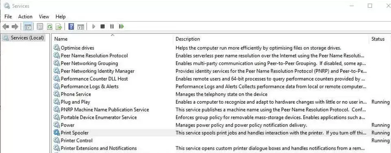
Task: Open the blue Help question mark icon
Action: pos(71,26)
